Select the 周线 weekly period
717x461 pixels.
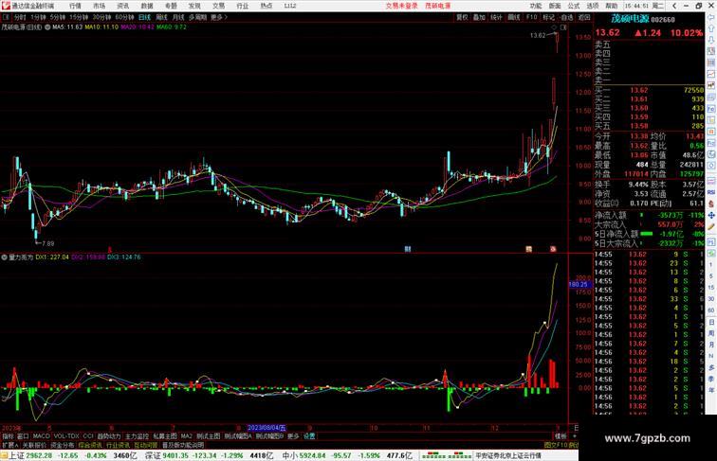point(161,17)
